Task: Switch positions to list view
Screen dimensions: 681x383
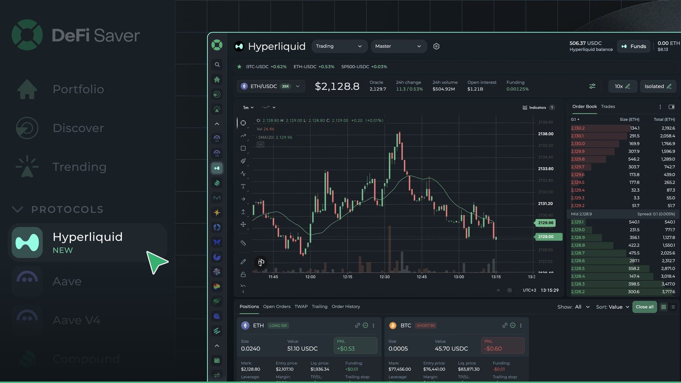Action: [673, 307]
